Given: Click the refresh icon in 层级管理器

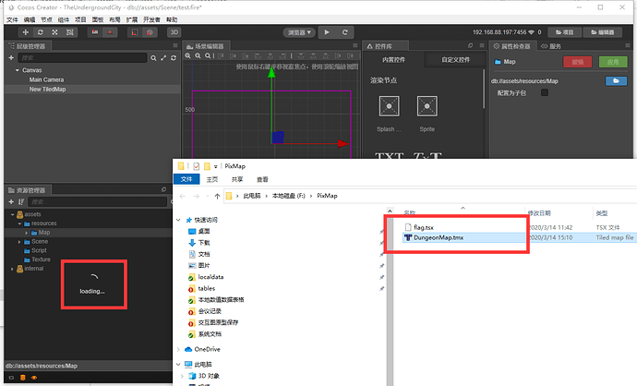Looking at the screenshot, I should click(174, 58).
